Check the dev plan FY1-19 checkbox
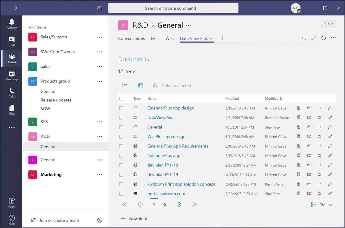The height and width of the screenshot is (228, 345). (121, 175)
